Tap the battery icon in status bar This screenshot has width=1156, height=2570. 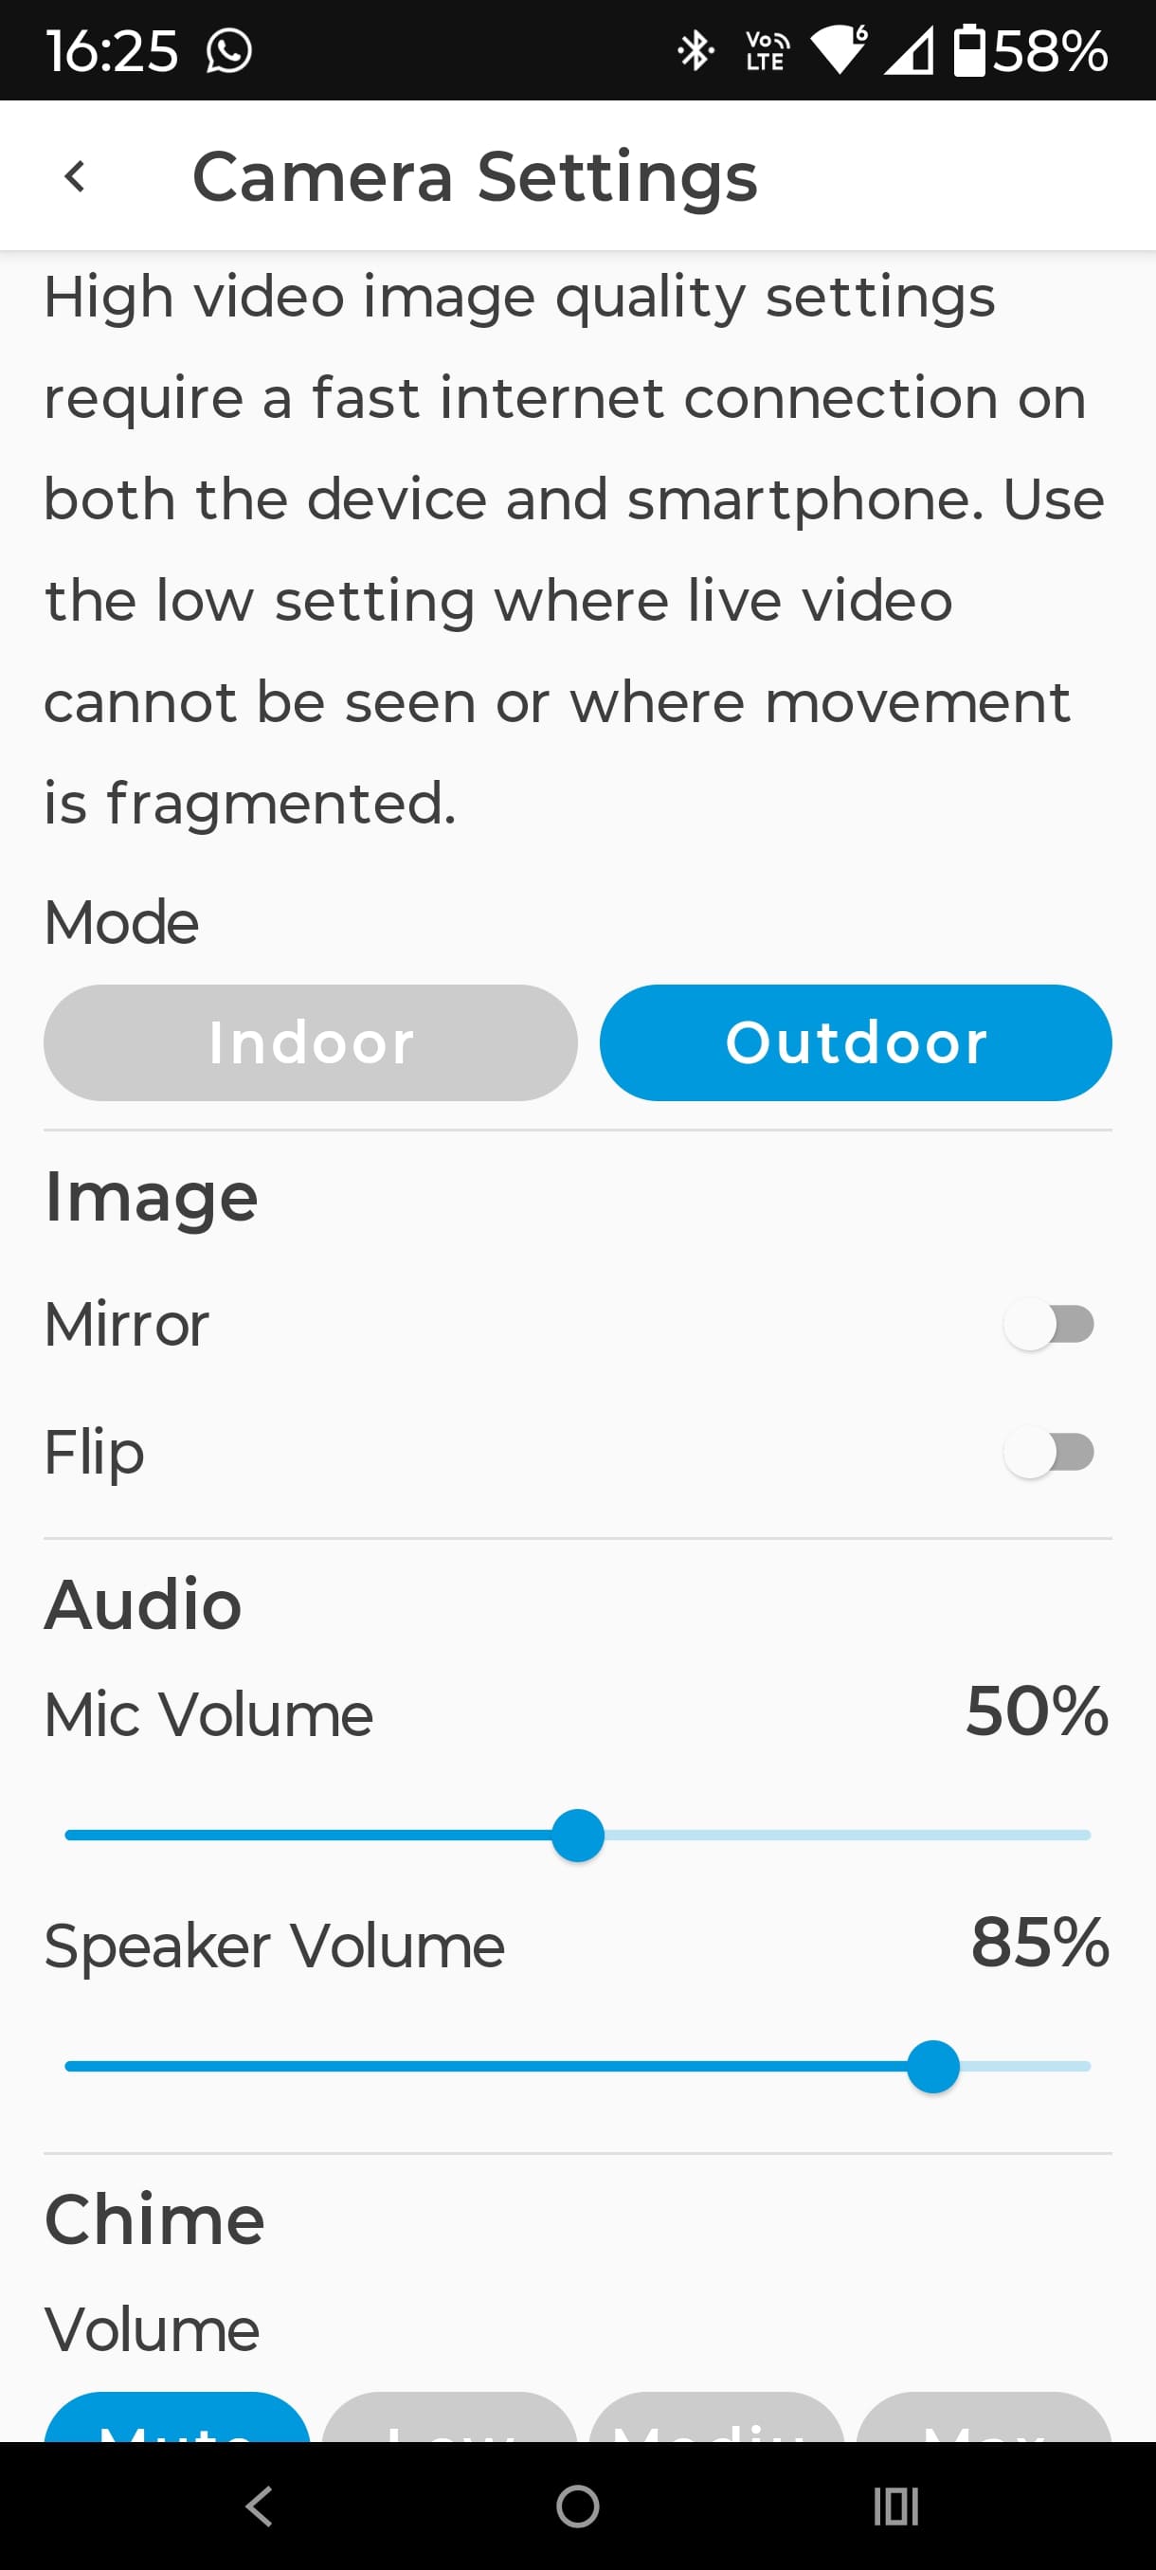click(968, 51)
